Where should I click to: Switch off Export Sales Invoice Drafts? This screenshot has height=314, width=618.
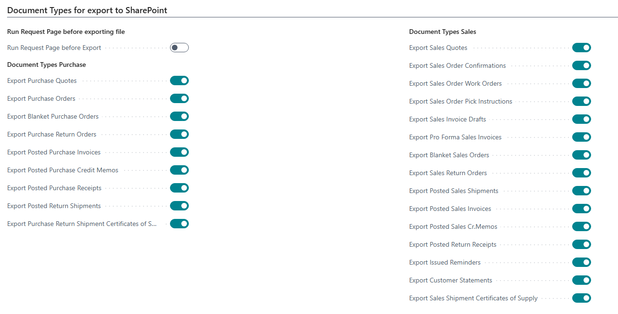click(581, 119)
